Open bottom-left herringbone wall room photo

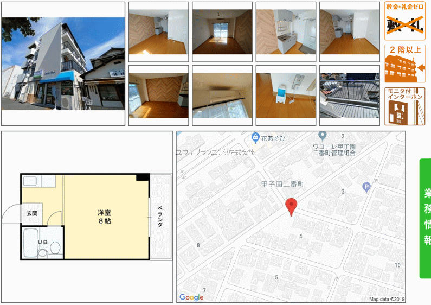coord(158,96)
